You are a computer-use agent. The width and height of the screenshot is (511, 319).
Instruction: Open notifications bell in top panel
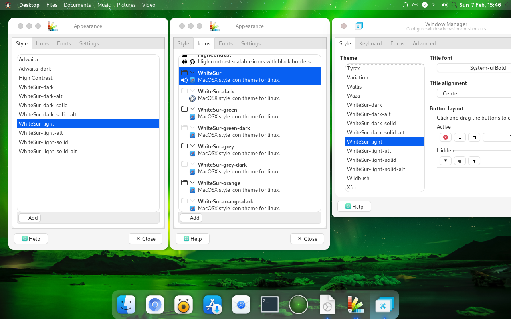coord(405,5)
